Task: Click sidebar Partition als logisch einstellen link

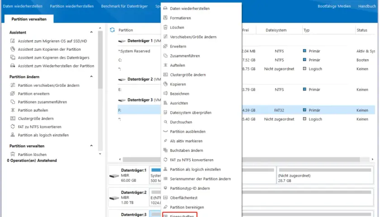Action: coord(43,135)
